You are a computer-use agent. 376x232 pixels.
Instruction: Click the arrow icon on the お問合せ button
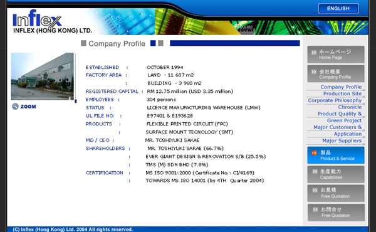(x=315, y=209)
